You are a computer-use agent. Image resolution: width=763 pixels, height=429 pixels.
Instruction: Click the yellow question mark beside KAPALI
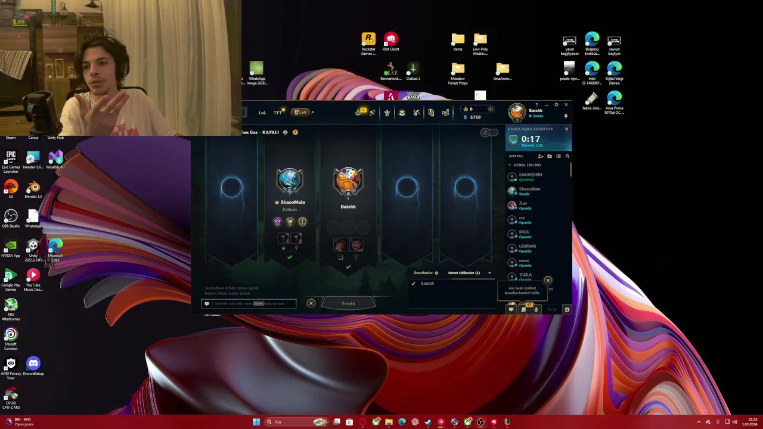(295, 132)
